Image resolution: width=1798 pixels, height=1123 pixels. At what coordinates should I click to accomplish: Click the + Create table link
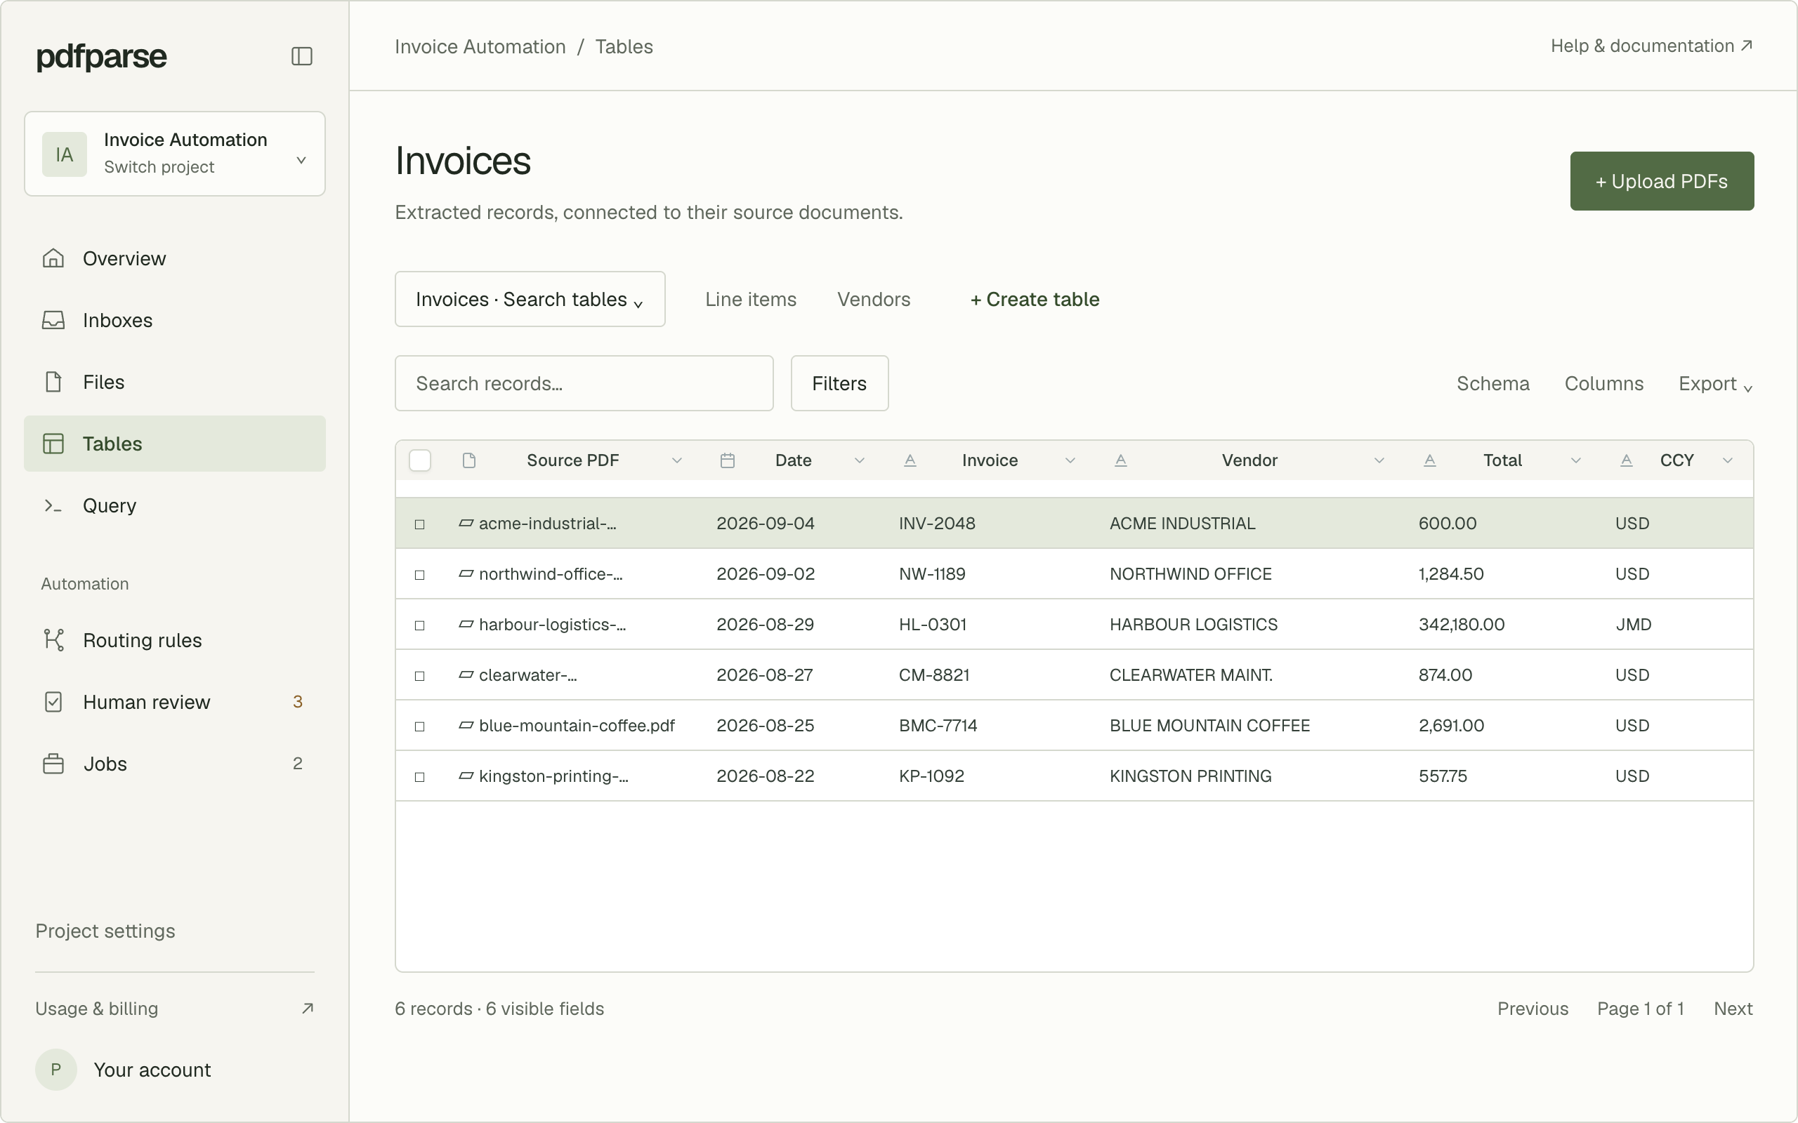[x=1035, y=299]
